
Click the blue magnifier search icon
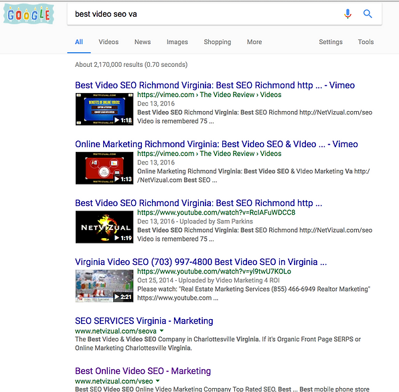(368, 14)
